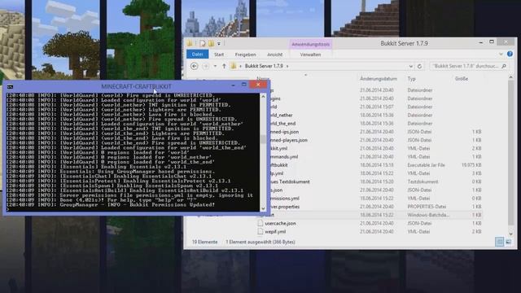Go up one folder level
521x293 pixels.
click(x=224, y=66)
